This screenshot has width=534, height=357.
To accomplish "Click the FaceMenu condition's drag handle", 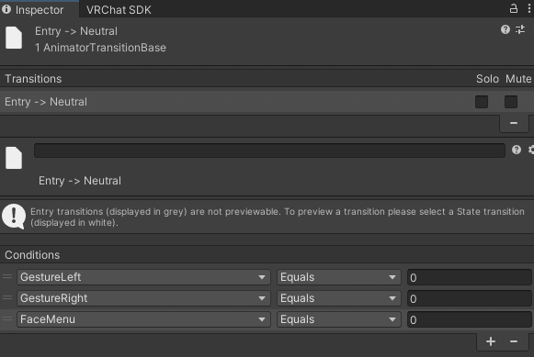I will pos(7,319).
